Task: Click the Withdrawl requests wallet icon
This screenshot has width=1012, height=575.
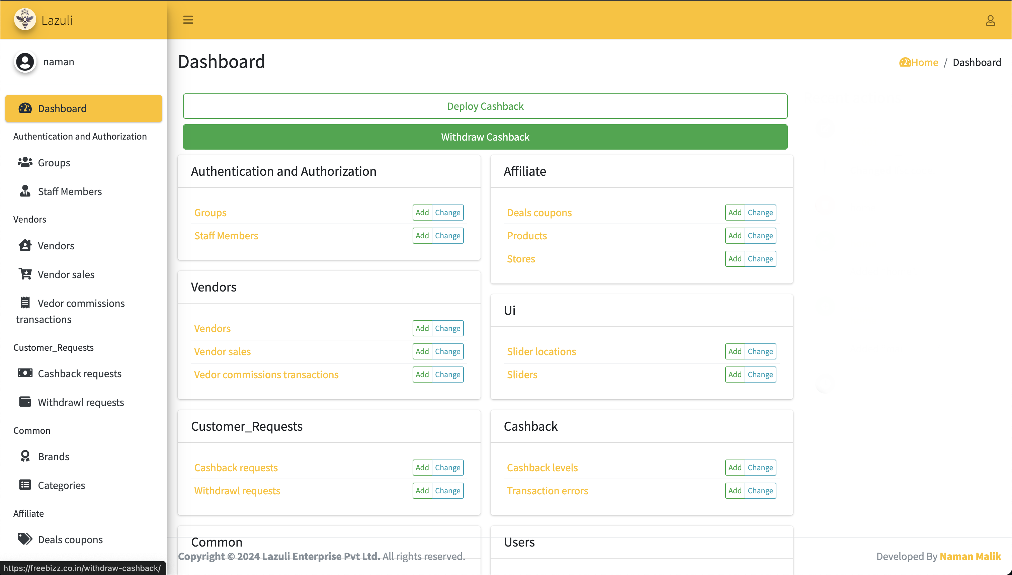Action: (x=25, y=402)
